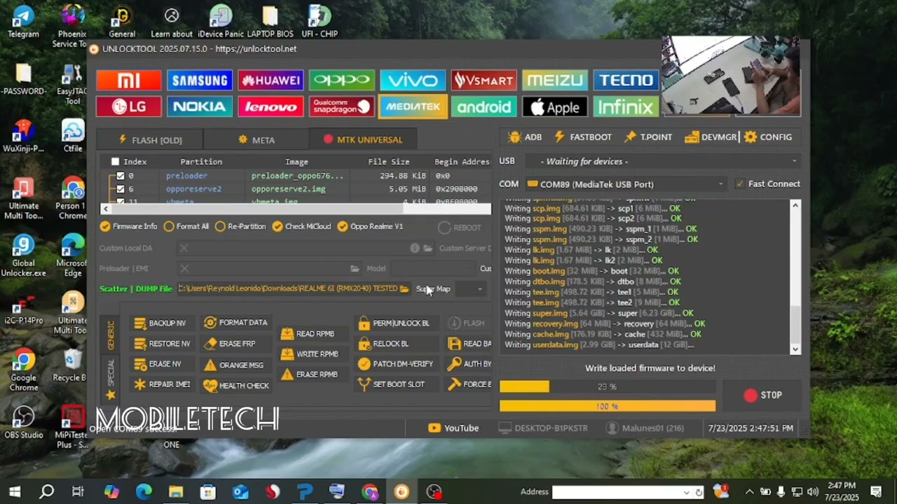Open the MTK UNIVERSAL tab
This screenshot has height=504, width=897.
363,140
